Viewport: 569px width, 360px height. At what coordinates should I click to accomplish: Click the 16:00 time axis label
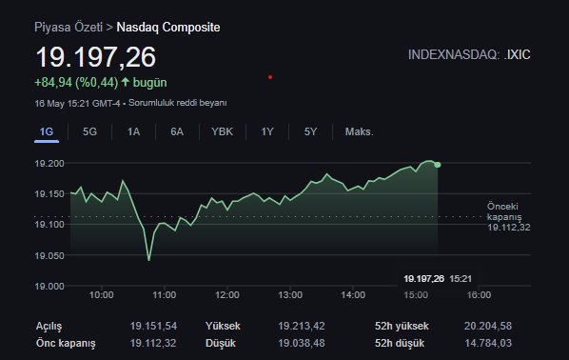pos(479,295)
